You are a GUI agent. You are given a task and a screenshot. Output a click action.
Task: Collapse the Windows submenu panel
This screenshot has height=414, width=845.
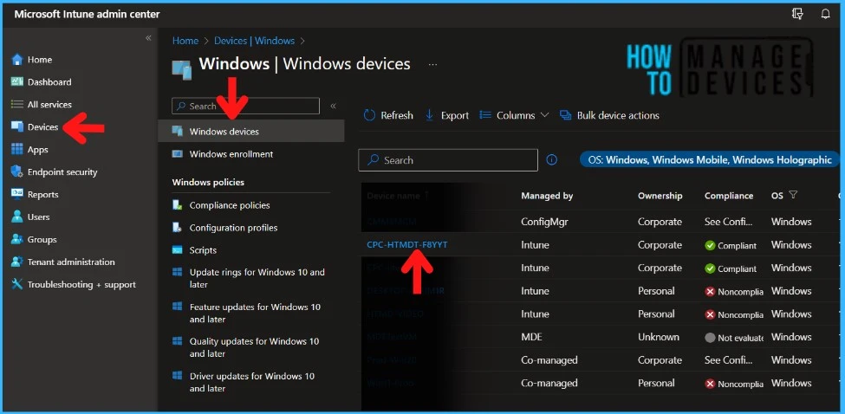333,106
